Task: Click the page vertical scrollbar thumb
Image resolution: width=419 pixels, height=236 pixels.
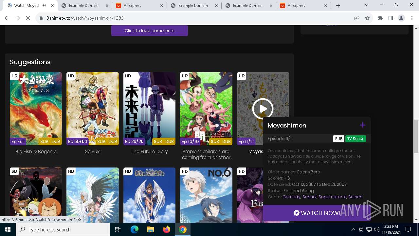Action: pyautogui.click(x=416, y=136)
